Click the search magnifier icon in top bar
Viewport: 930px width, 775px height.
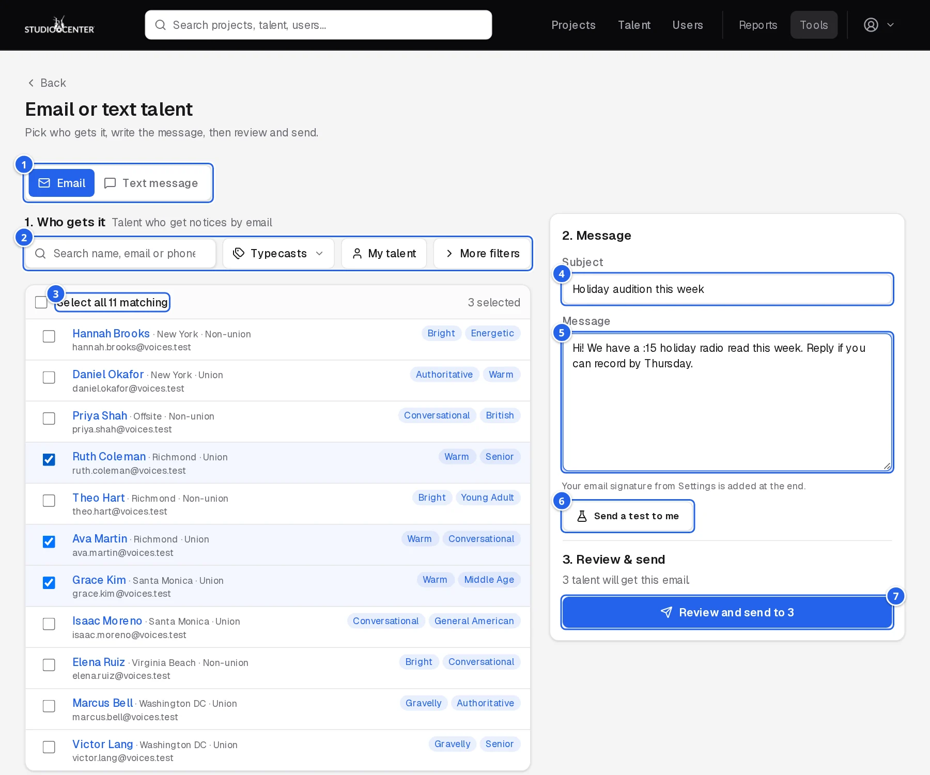tap(160, 25)
